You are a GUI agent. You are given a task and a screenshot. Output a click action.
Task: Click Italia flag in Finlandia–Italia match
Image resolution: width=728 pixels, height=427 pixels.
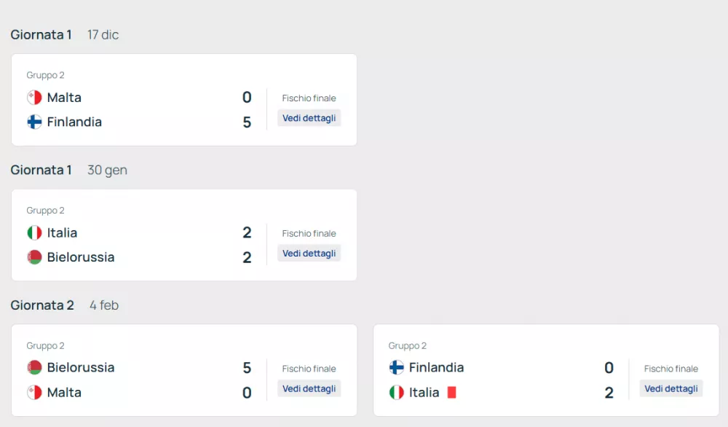397,392
